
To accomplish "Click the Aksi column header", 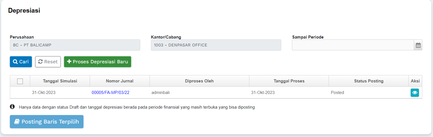I will (415, 81).
